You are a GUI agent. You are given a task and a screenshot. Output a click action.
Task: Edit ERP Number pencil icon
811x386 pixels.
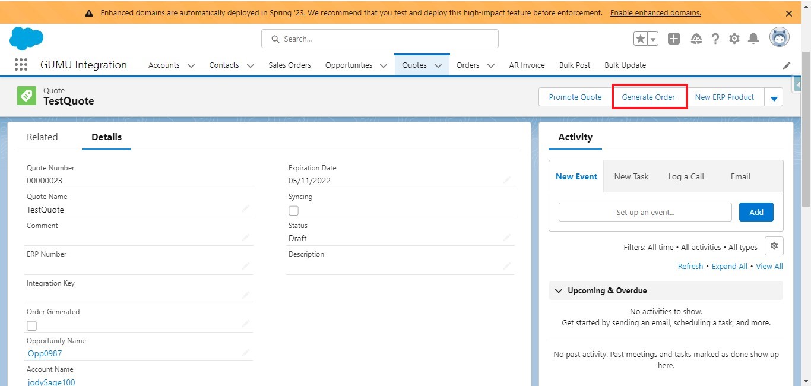click(x=246, y=266)
